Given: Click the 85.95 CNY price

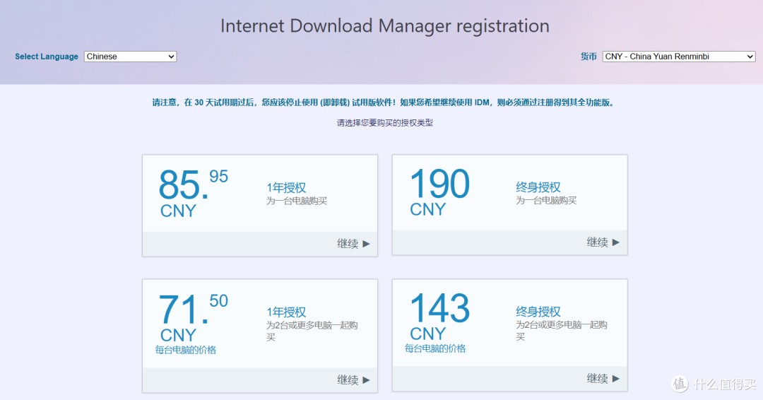Looking at the screenshot, I should coord(193,193).
